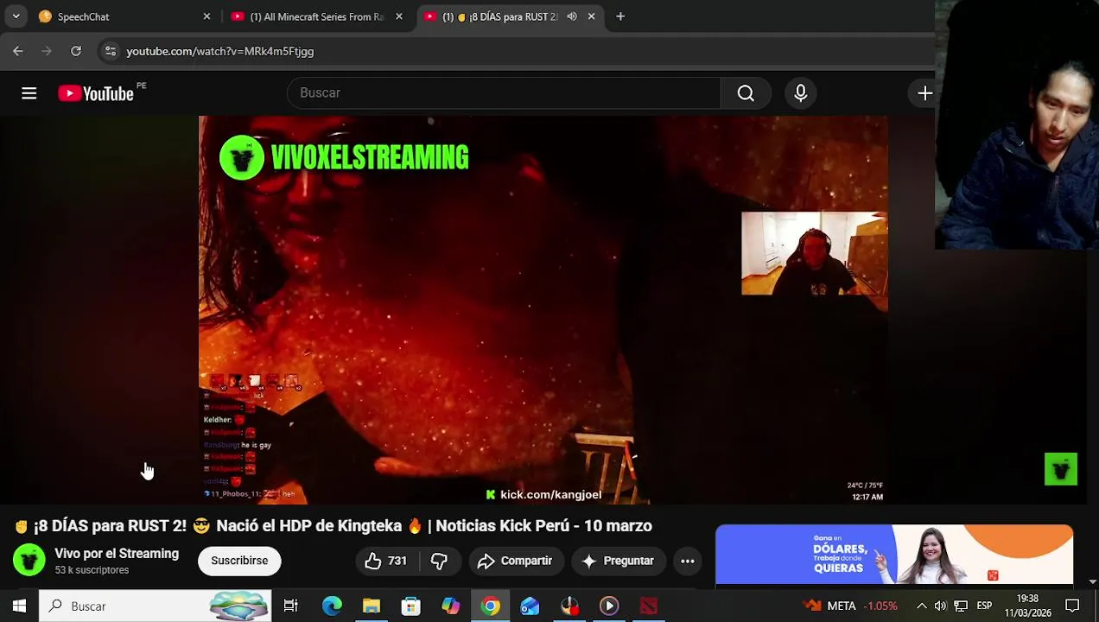Expand the tab search dropdown
Viewport: 1099px width, 622px height.
pos(16,16)
